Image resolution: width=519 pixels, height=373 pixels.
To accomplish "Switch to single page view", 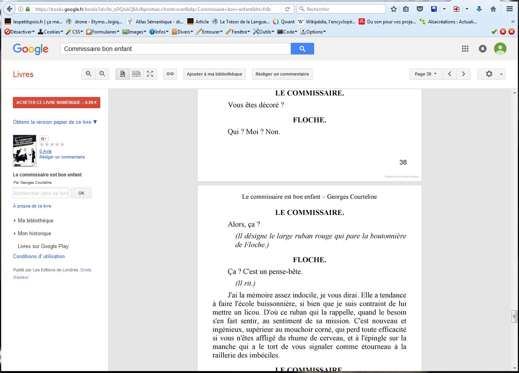I will 123,74.
